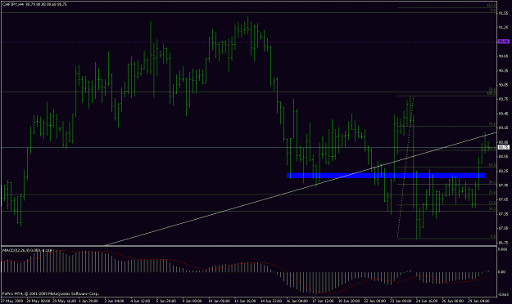The height and width of the screenshot is (304, 512).
Task: Click the 90.65 price axis label
Action: (x=503, y=56)
